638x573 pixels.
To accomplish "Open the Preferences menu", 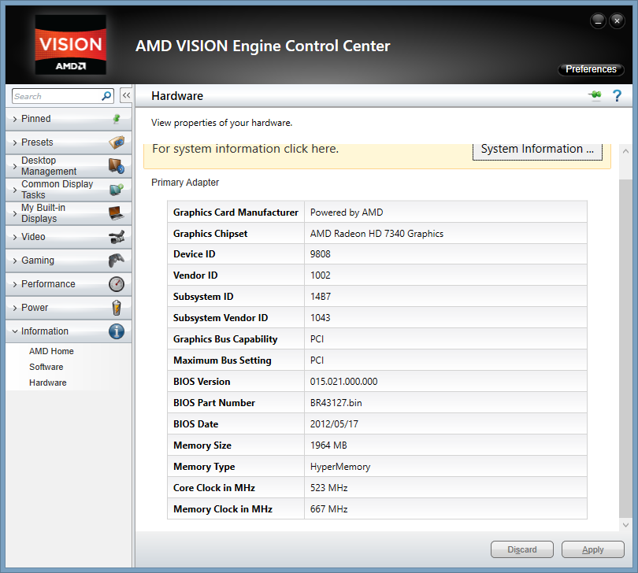I will pos(591,69).
